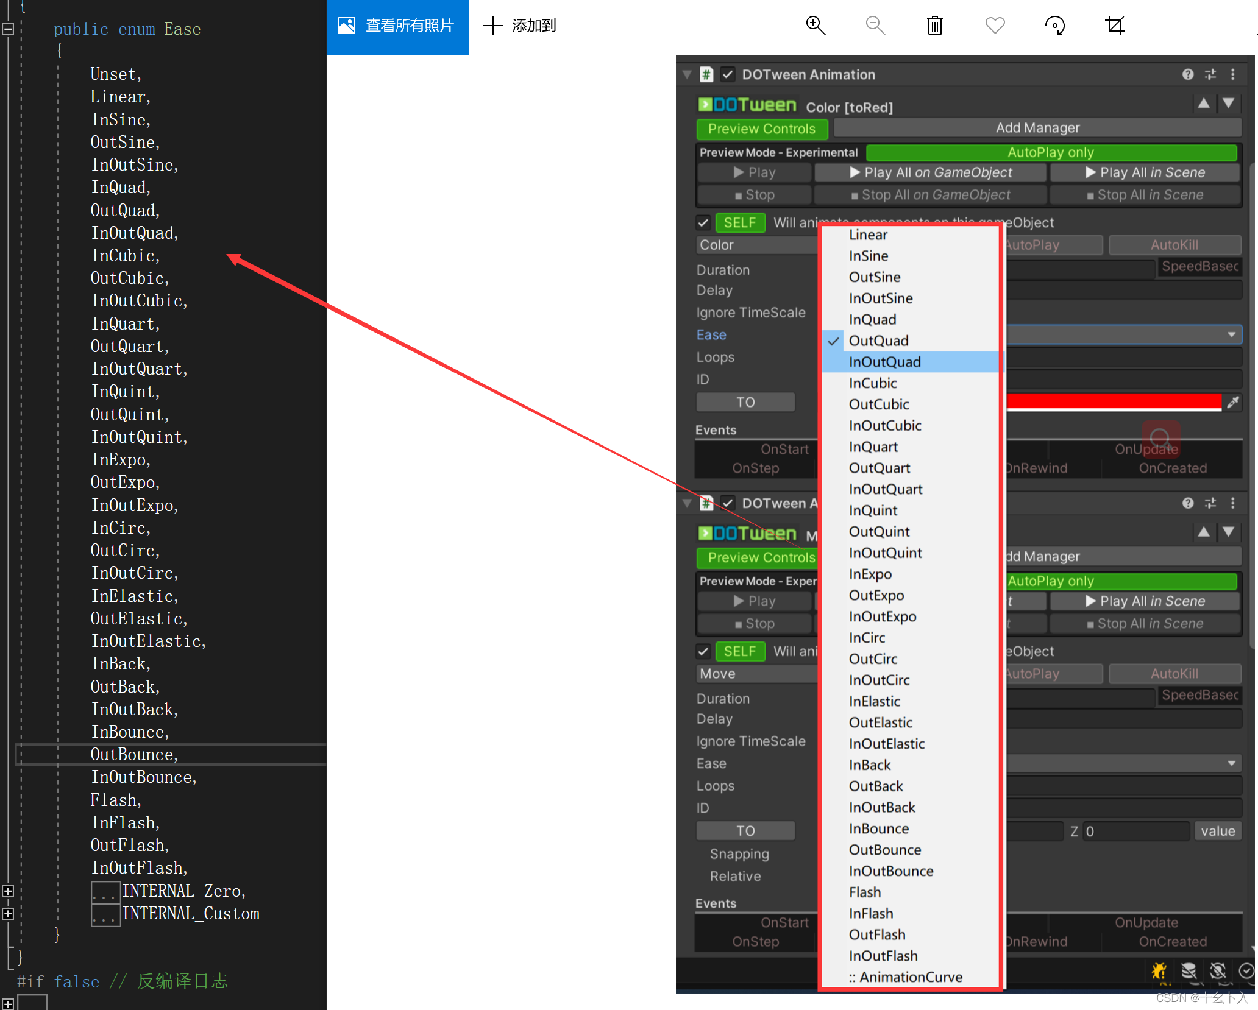Click Play All on GameObject button
This screenshot has width=1258, height=1010.
point(931,172)
